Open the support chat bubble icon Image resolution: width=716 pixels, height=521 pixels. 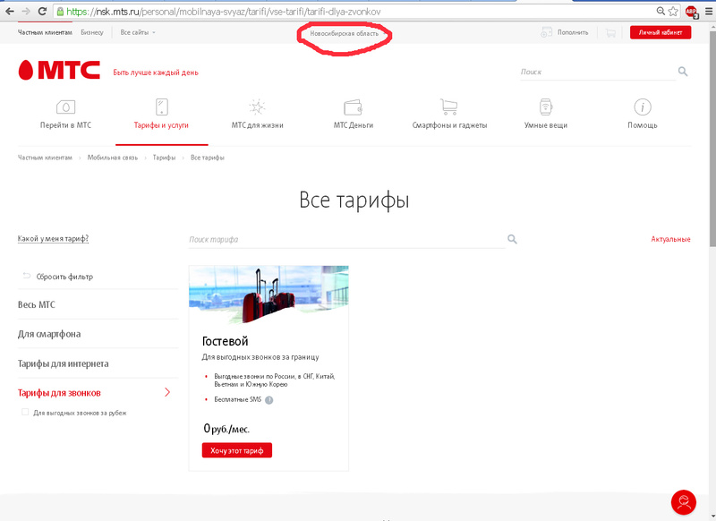(684, 502)
